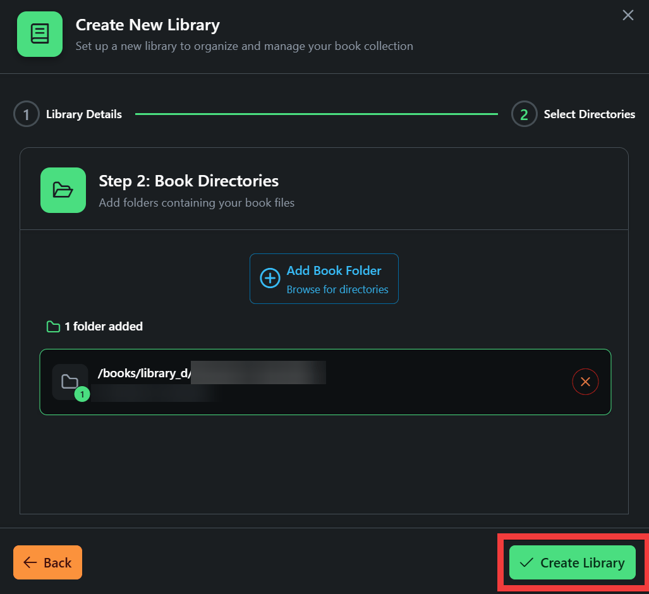Select the Select Directories step label
The image size is (649, 594).
(x=589, y=114)
